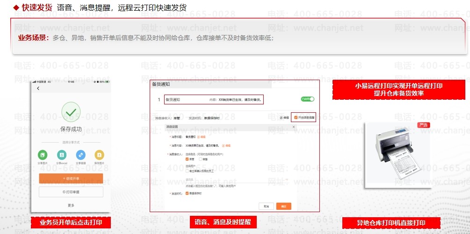Tap the 分享excel icon
Viewport: 470px width, 234px height.
point(61,155)
